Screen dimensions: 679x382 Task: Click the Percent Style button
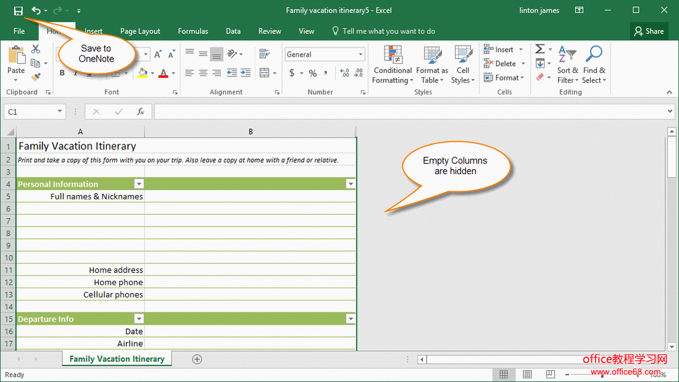point(313,73)
